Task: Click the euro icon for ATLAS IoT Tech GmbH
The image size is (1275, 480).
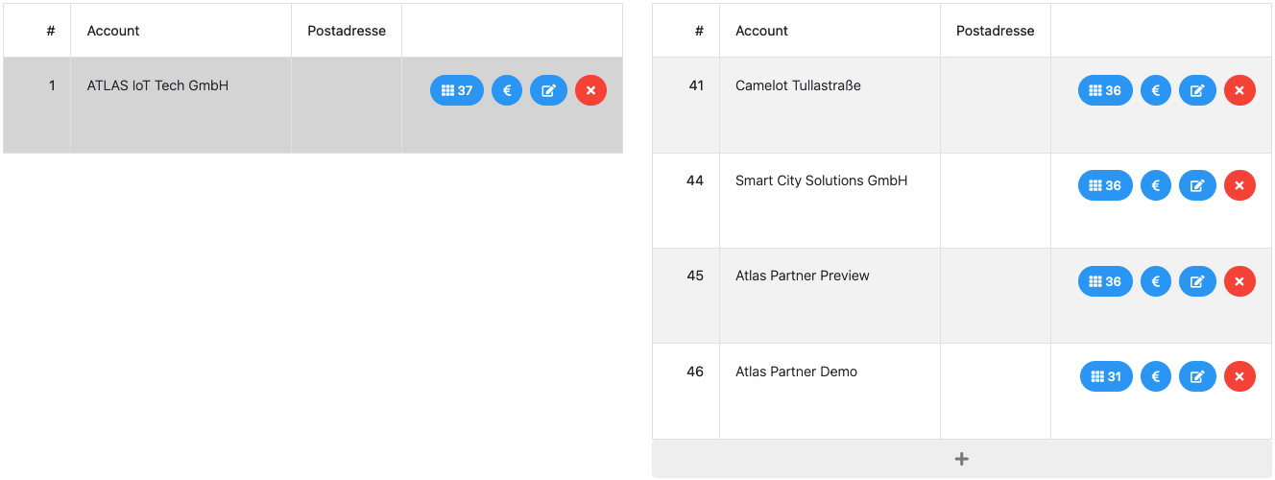Action: click(x=507, y=90)
